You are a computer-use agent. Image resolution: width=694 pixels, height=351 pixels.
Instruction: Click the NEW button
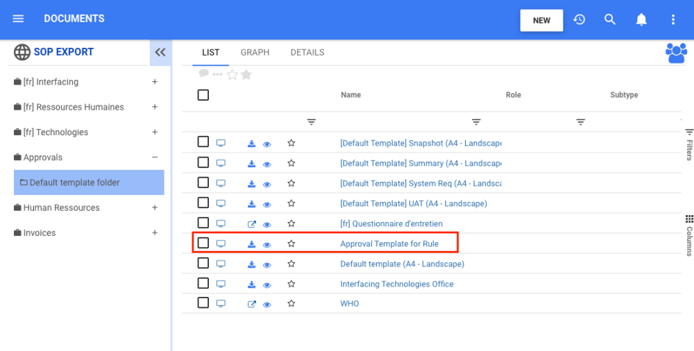(542, 20)
